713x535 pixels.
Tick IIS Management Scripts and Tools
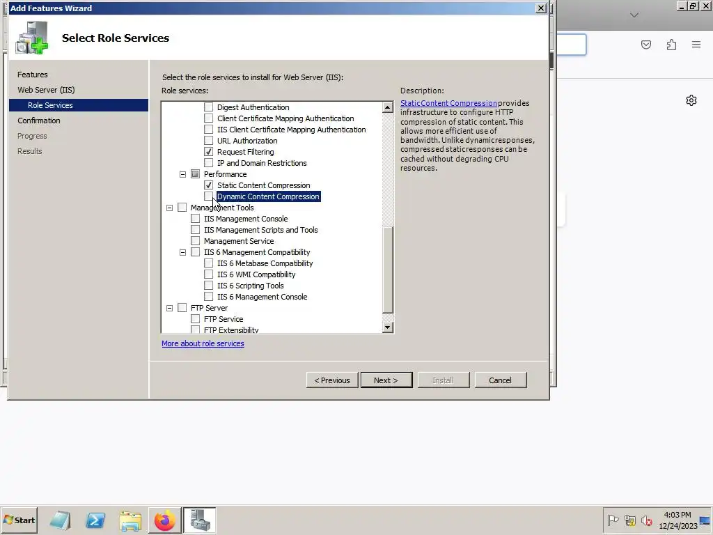(195, 230)
